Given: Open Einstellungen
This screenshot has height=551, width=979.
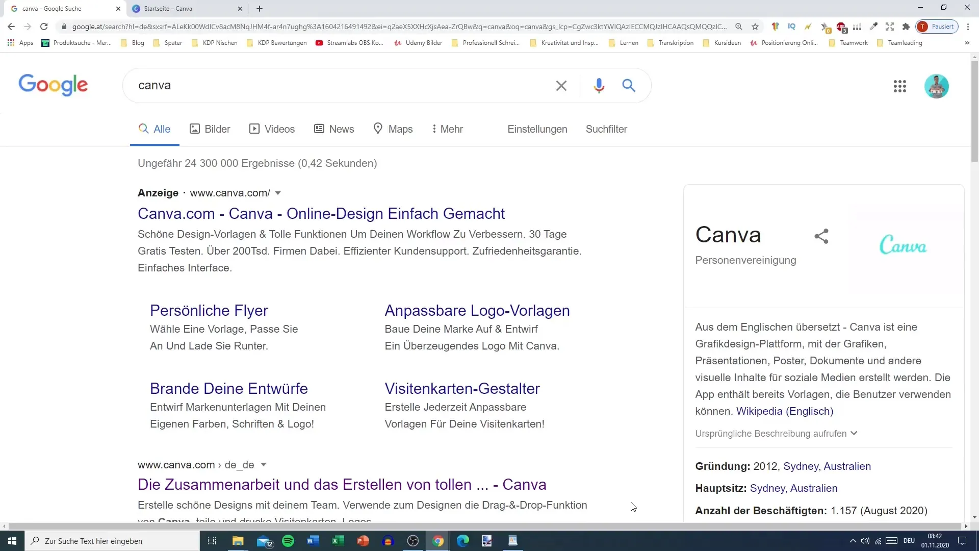Looking at the screenshot, I should 537,129.
